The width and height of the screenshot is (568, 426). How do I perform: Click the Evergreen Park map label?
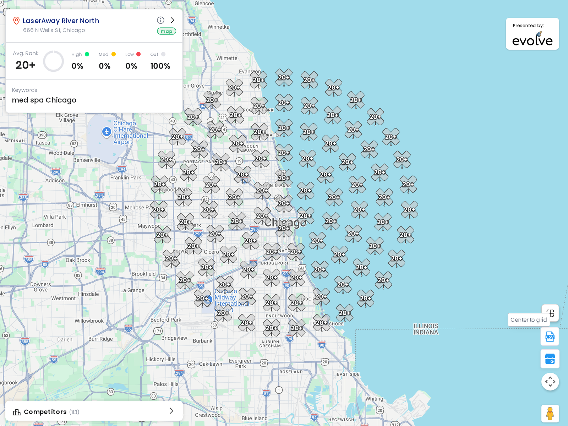[241, 364]
